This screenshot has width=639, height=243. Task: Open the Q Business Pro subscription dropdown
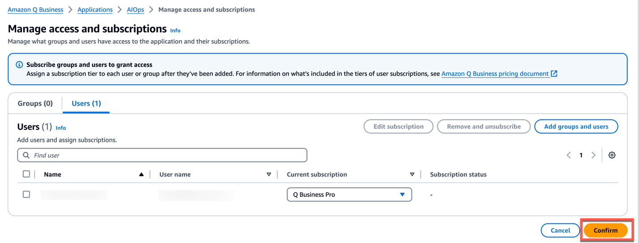(x=349, y=195)
